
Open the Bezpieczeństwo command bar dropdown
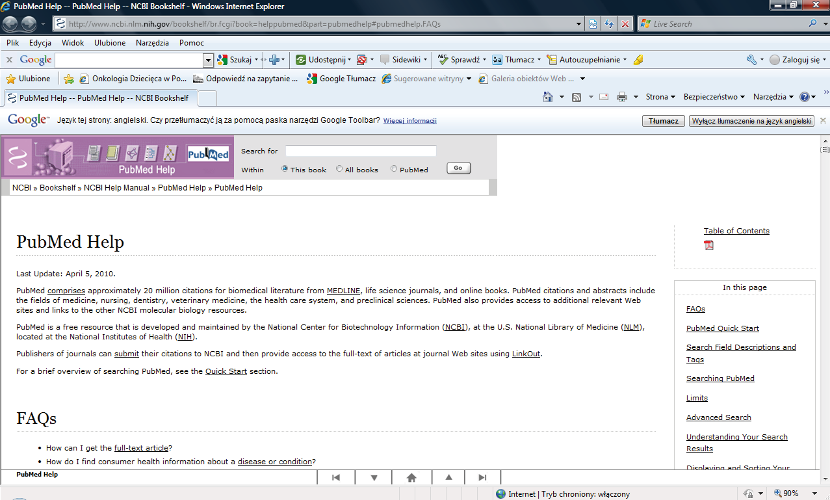point(714,97)
